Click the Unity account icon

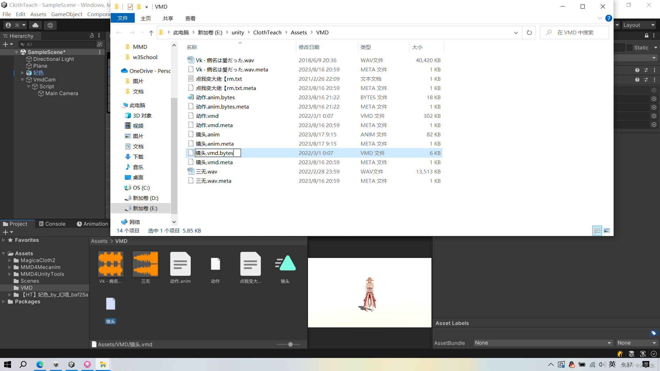8,25
